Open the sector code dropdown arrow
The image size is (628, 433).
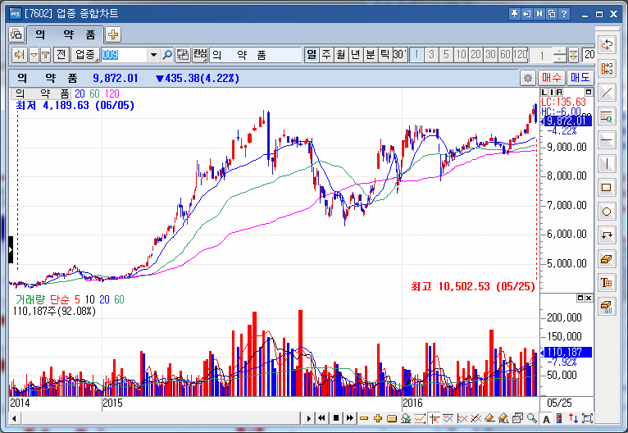tap(153, 55)
